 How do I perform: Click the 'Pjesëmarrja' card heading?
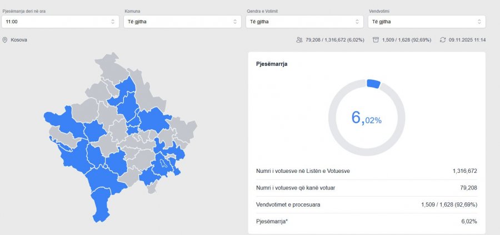click(x=272, y=64)
